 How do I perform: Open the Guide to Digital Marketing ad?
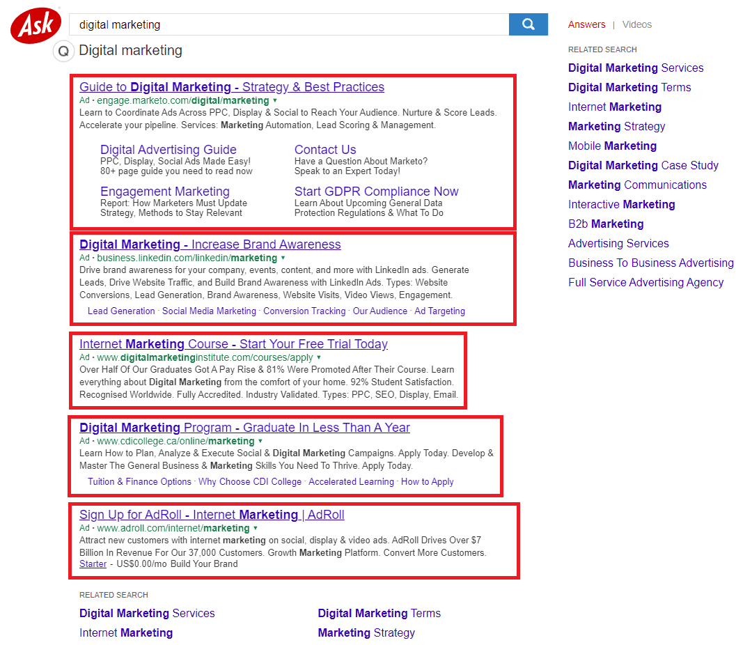pyautogui.click(x=232, y=87)
